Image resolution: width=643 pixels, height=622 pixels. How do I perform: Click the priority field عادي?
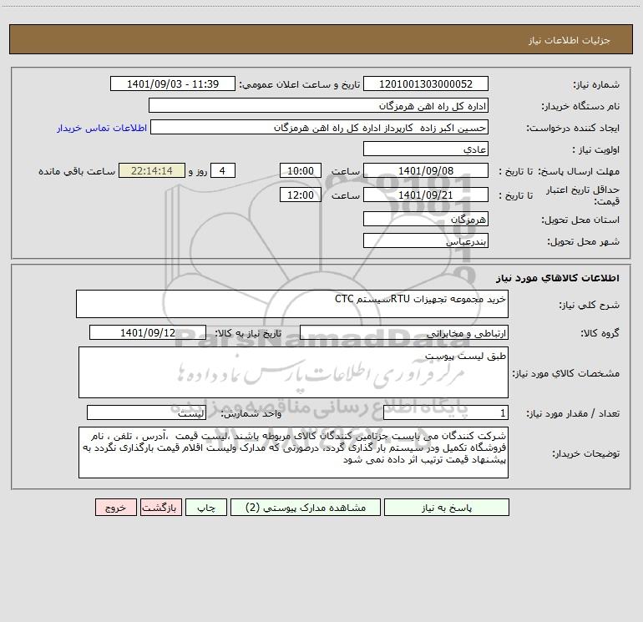click(426, 149)
